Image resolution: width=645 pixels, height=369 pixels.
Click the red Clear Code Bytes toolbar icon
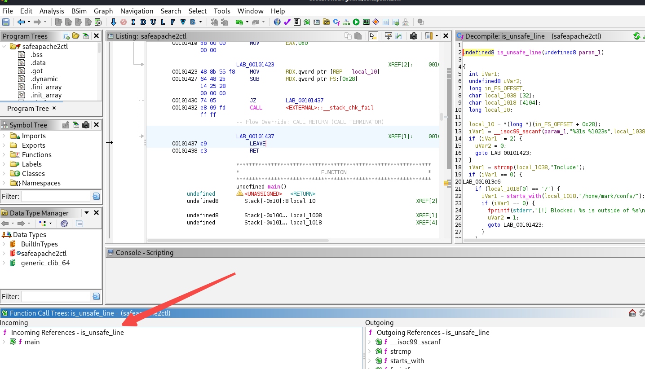click(x=123, y=22)
